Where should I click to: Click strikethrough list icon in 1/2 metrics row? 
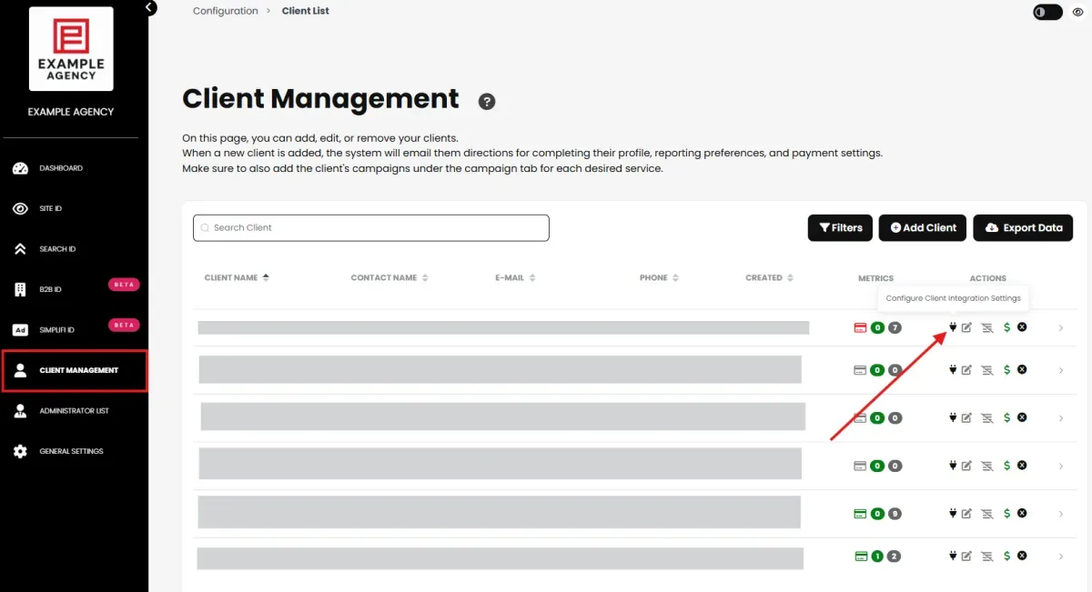tap(986, 556)
